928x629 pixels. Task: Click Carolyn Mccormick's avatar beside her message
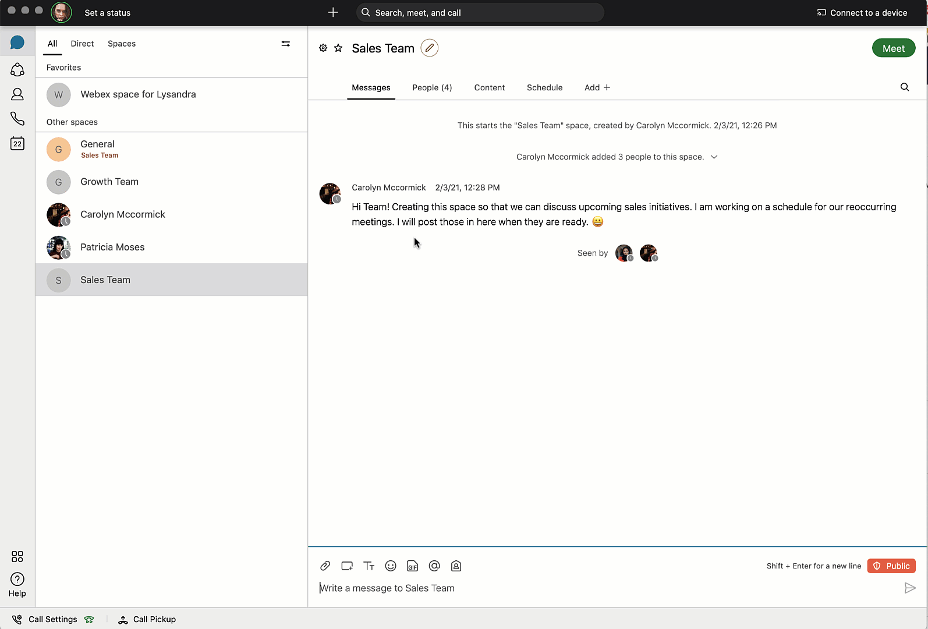coord(330,194)
